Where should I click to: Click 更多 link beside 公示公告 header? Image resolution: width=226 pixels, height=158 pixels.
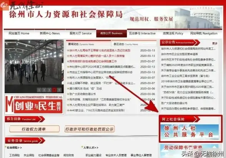[215, 43]
